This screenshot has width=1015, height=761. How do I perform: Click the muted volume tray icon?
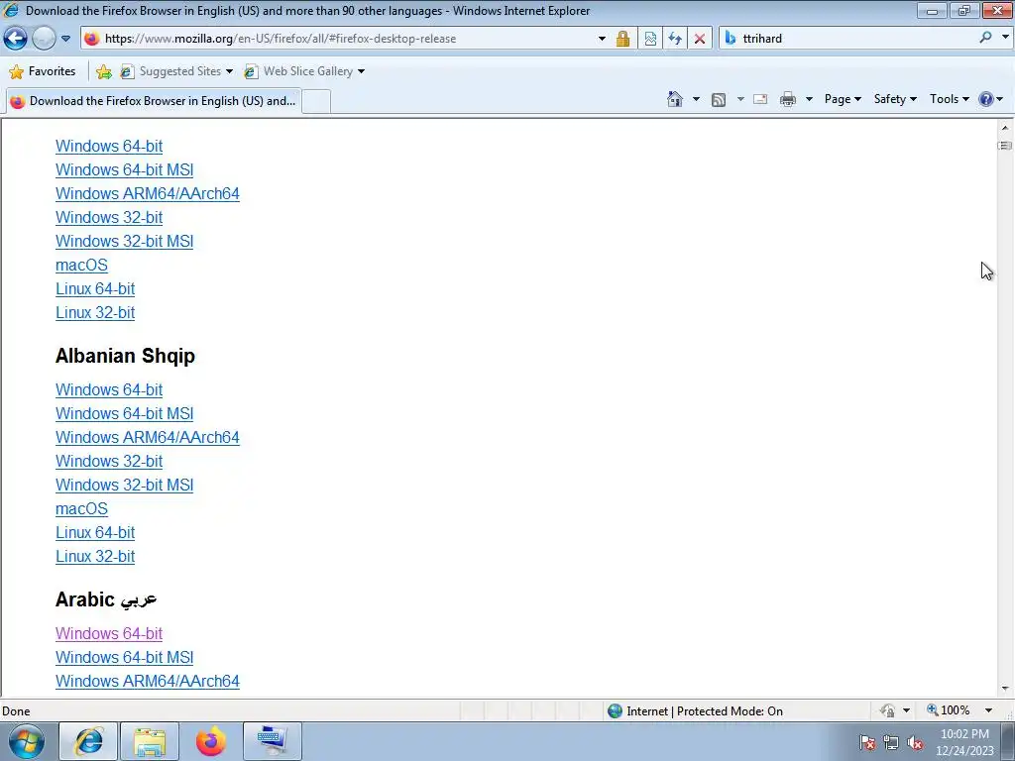pos(915,743)
